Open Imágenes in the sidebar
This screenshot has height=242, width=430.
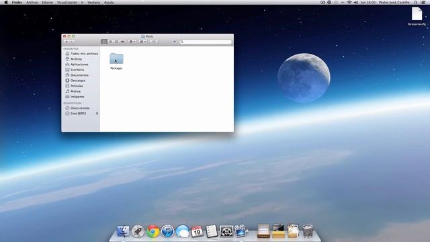tap(75, 97)
